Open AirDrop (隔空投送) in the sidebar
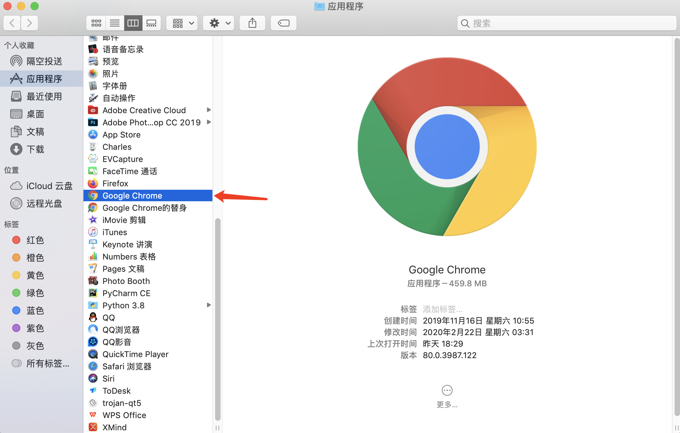The image size is (680, 433). coord(44,61)
